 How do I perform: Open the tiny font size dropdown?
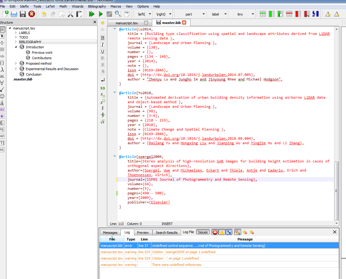coord(253,14)
